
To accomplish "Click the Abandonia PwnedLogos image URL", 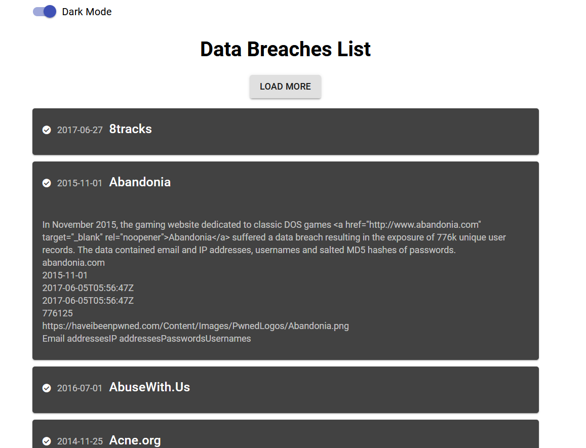I will click(196, 325).
